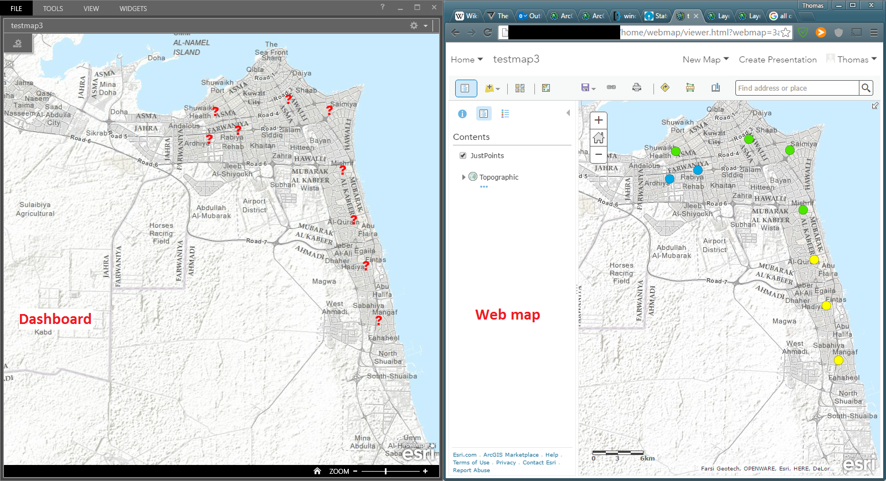Viewport: 886px width, 481px height.
Task: Open the testmap3 widget settings gear
Action: click(x=414, y=25)
